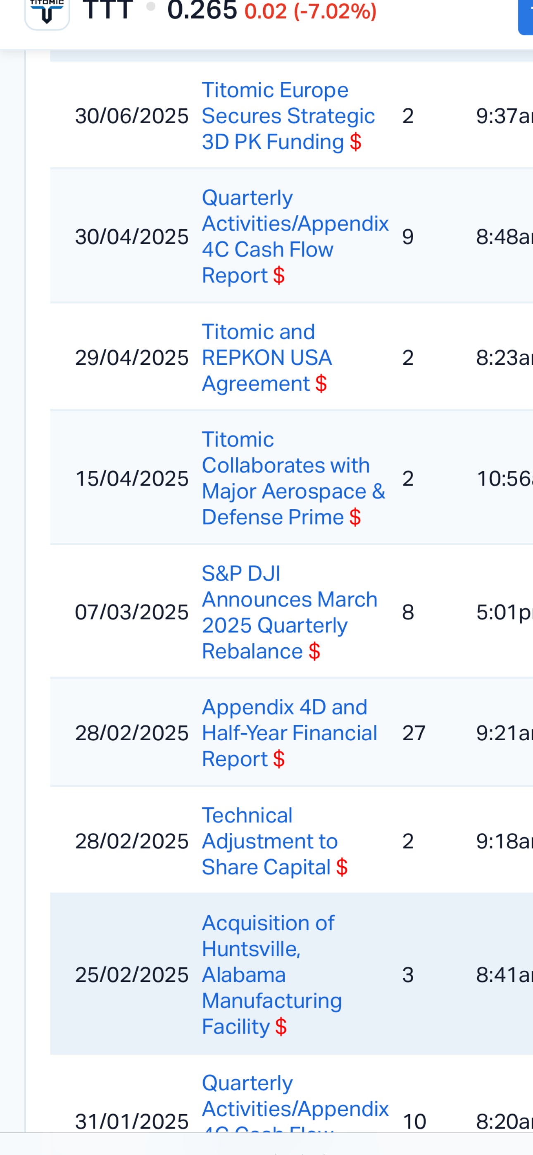The height and width of the screenshot is (1155, 533).
Task: Click the red $ icon after Half-Year Financial Report
Action: [x=279, y=759]
